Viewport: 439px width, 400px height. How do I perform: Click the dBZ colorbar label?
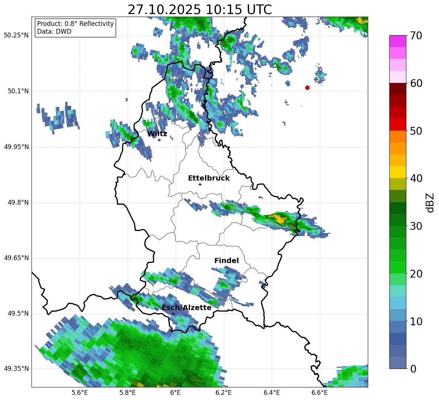pyautogui.click(x=430, y=202)
